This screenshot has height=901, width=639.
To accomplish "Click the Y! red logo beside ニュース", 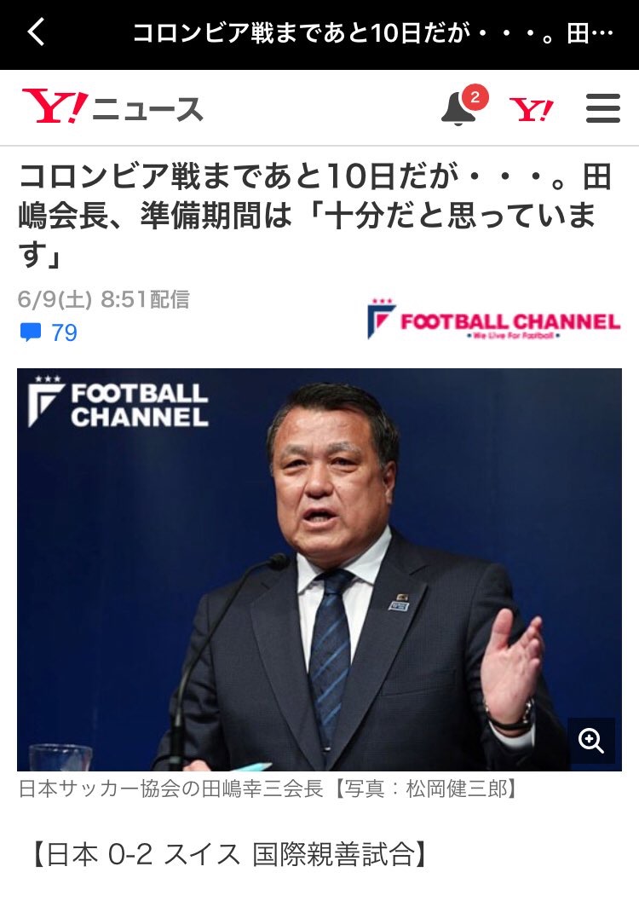I will (x=55, y=107).
